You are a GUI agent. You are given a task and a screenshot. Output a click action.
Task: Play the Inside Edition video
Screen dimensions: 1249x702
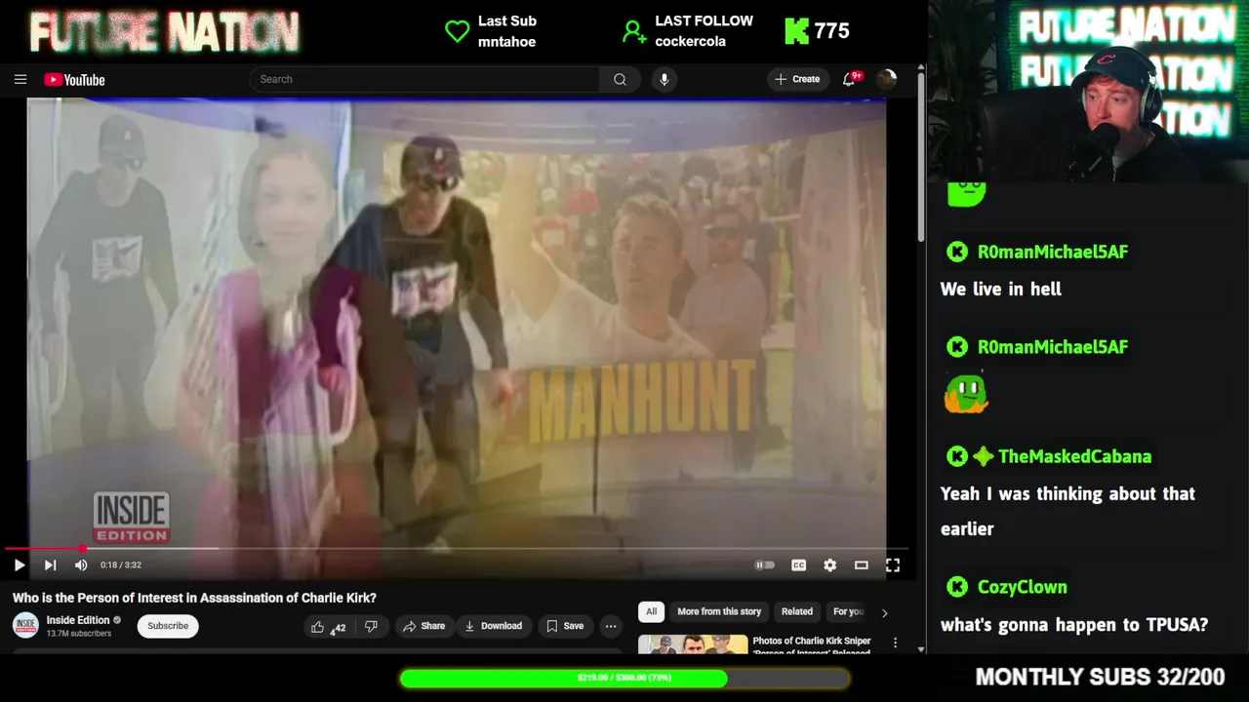pos(19,565)
